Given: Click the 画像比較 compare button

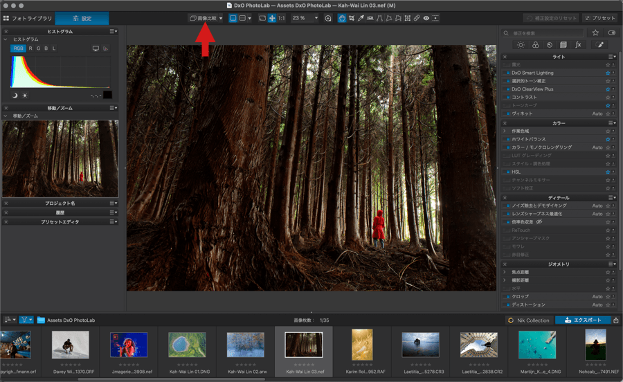Looking at the screenshot, I should (x=203, y=18).
